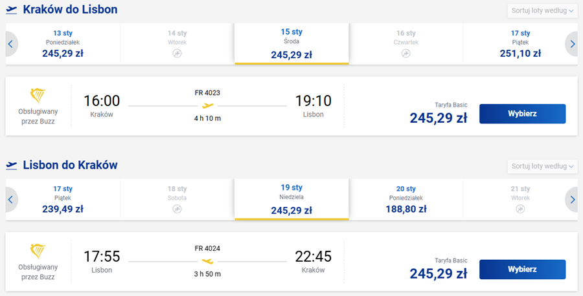
Task: Select the 15 sty Środa outbound tab
Action: (x=291, y=44)
